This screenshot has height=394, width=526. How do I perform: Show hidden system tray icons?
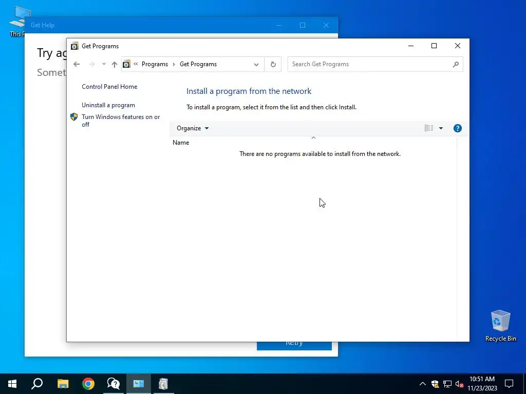coord(423,384)
